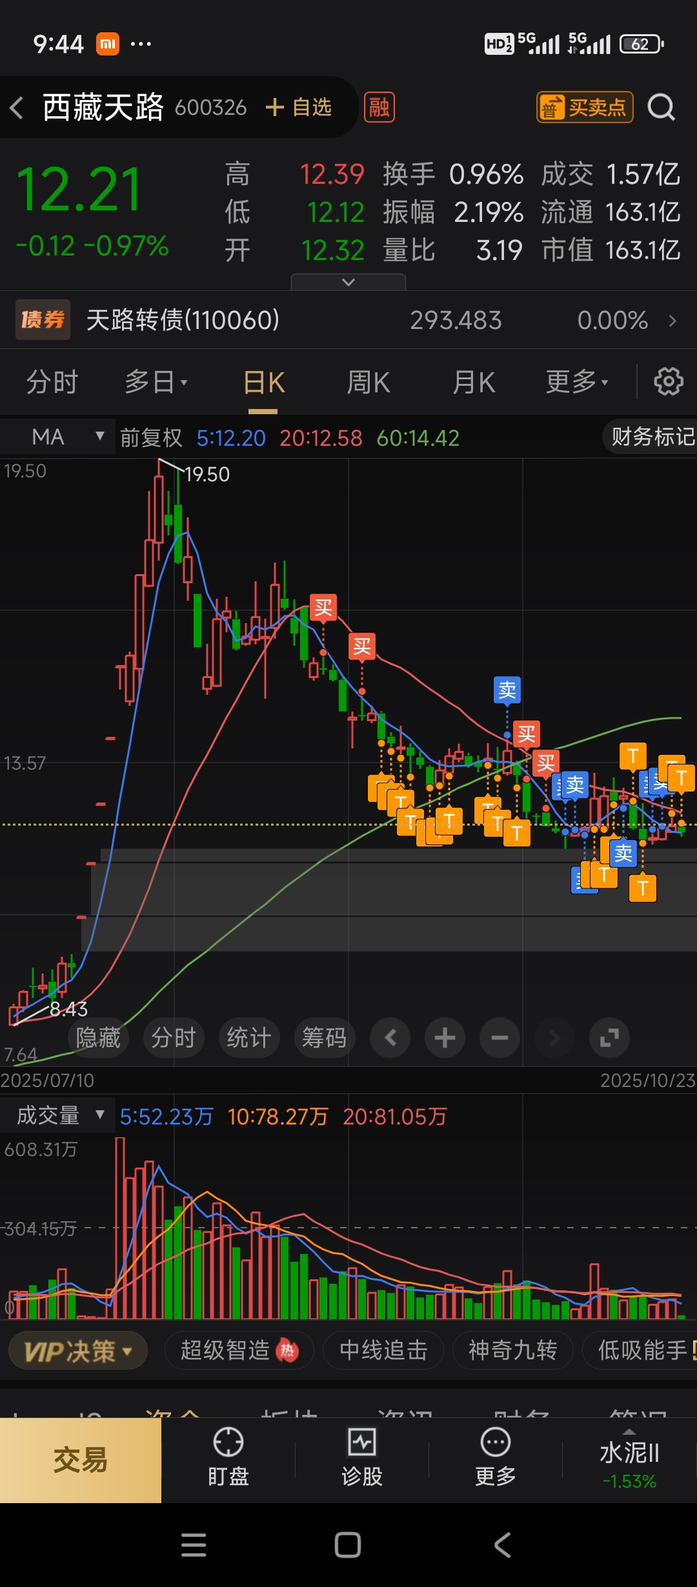
Task: Tap the 换手 0.96% turnover value
Action: 486,175
